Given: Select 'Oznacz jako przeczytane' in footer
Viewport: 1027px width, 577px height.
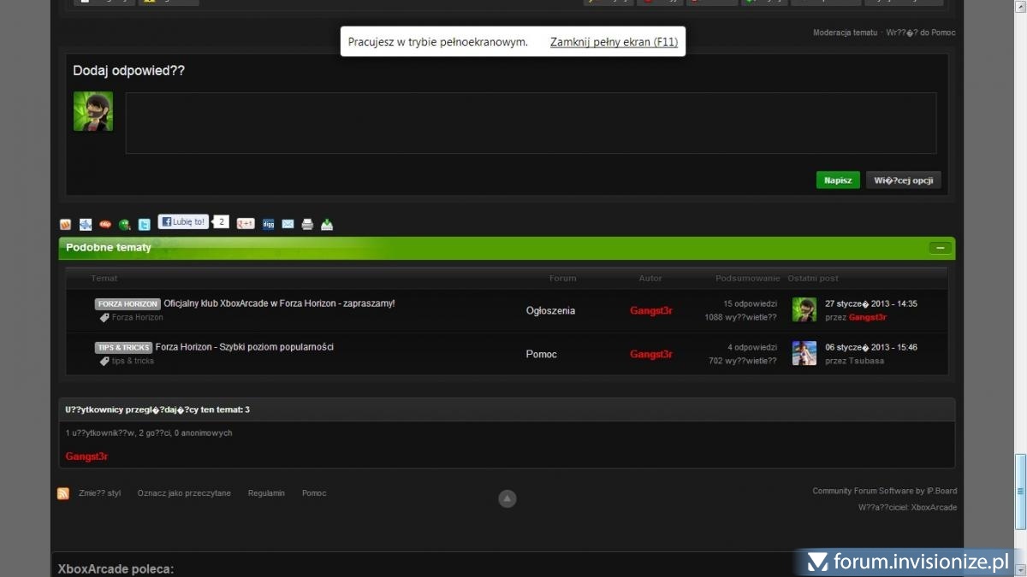Looking at the screenshot, I should (184, 493).
